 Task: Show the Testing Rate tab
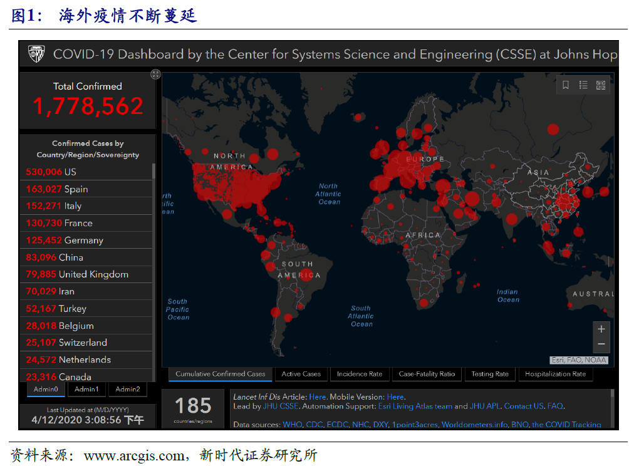(490, 374)
